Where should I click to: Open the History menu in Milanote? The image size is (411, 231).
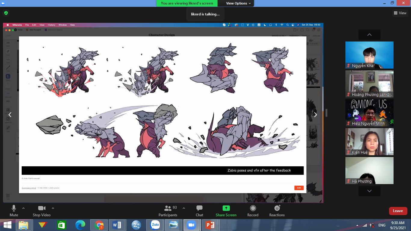(51, 25)
